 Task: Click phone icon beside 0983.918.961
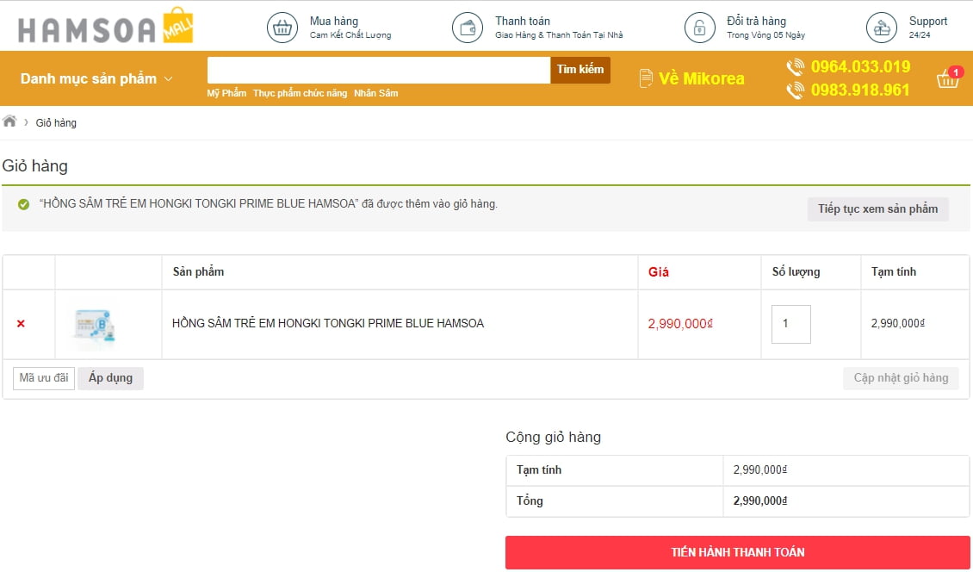coord(796,90)
